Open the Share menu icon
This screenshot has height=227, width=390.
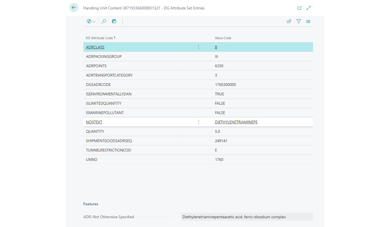289,21
